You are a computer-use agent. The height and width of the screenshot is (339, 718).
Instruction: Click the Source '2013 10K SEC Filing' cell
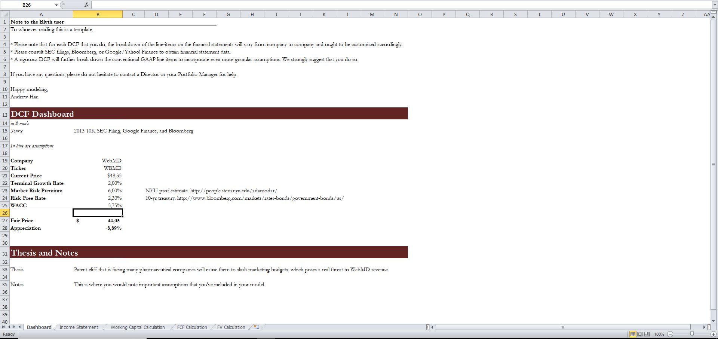point(134,131)
